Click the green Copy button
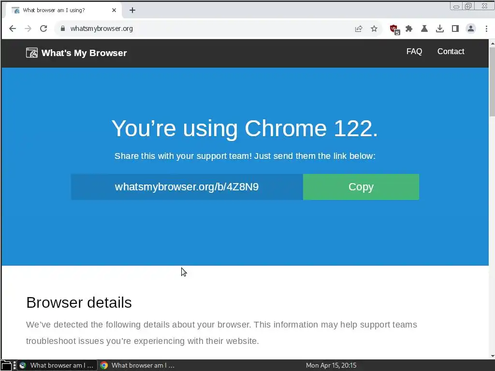Screen dimensions: 495x371 pos(361,187)
